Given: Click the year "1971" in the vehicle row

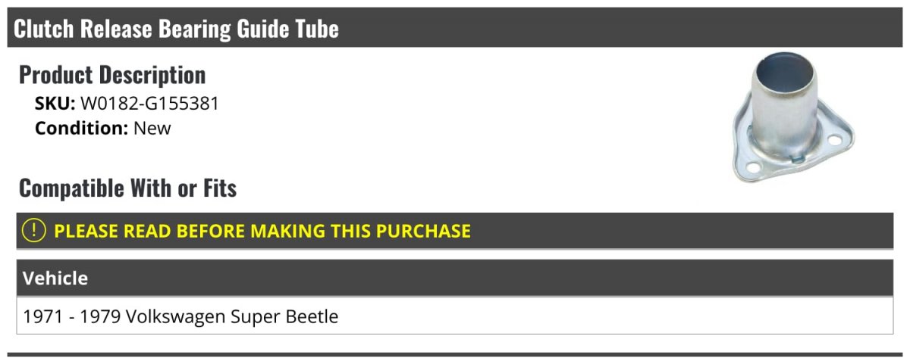Looking at the screenshot, I should coord(42,316).
